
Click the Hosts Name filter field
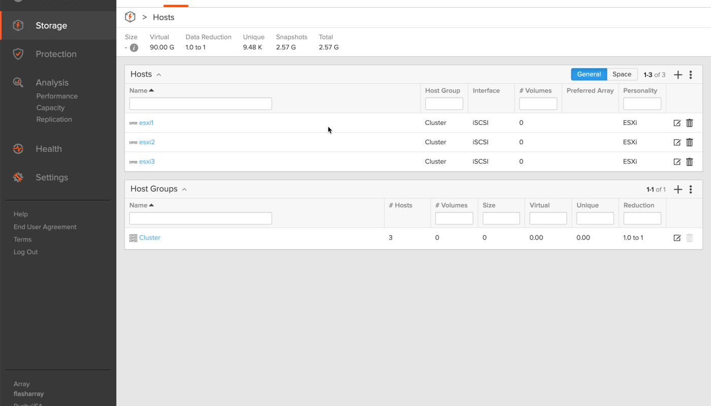click(201, 104)
